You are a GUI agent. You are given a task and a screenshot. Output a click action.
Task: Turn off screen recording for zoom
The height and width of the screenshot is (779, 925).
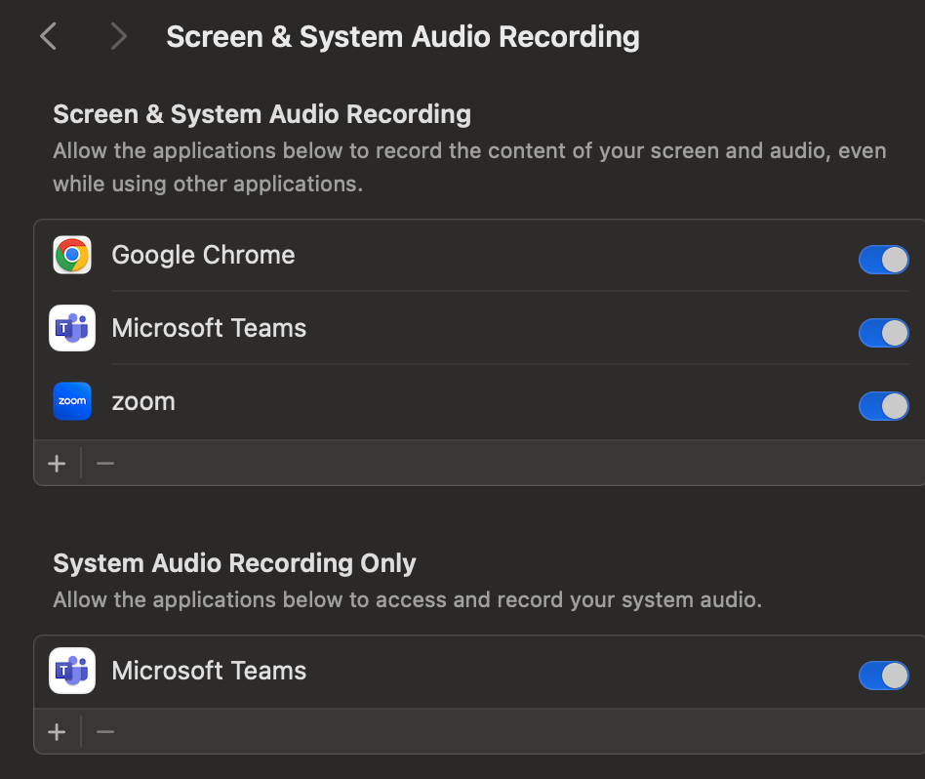click(884, 406)
